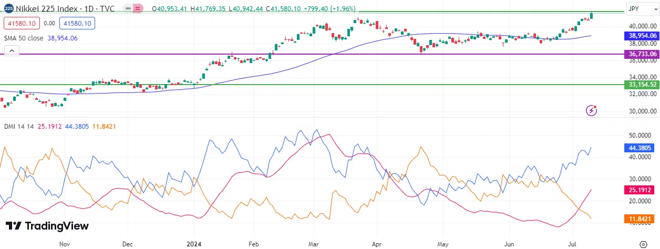This screenshot has width=660, height=249.
Task: Click the pink wavy indicator icon next to title
Action: point(138,9)
